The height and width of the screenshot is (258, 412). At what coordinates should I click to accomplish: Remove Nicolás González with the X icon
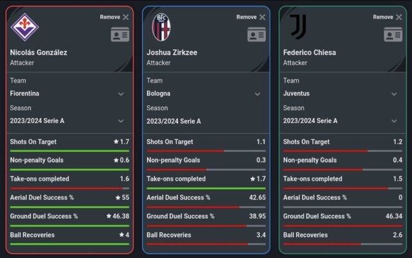coord(126,17)
